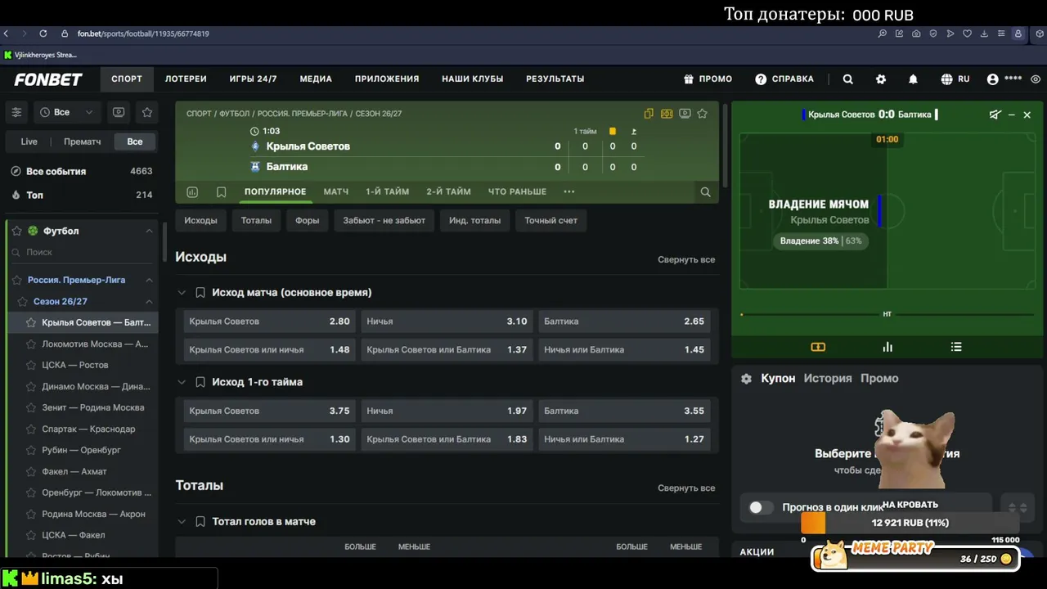Open the RU language selector
The width and height of the screenshot is (1047, 589).
pos(955,79)
